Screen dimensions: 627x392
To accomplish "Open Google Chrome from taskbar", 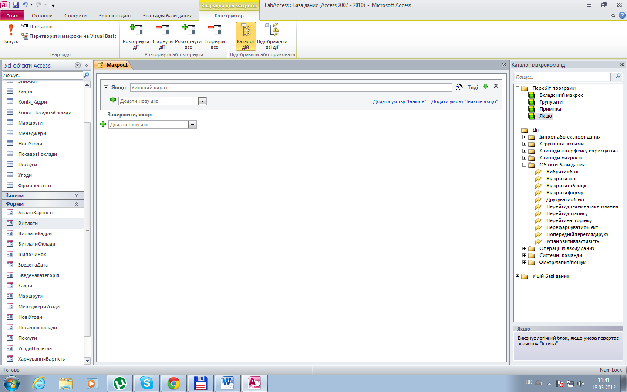I will [x=174, y=383].
